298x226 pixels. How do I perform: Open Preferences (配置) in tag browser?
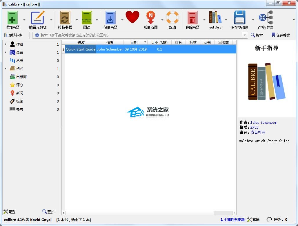[x=10, y=211]
